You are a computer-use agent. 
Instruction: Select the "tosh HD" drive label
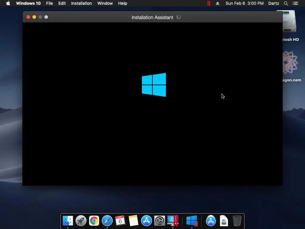pyautogui.click(x=291, y=40)
